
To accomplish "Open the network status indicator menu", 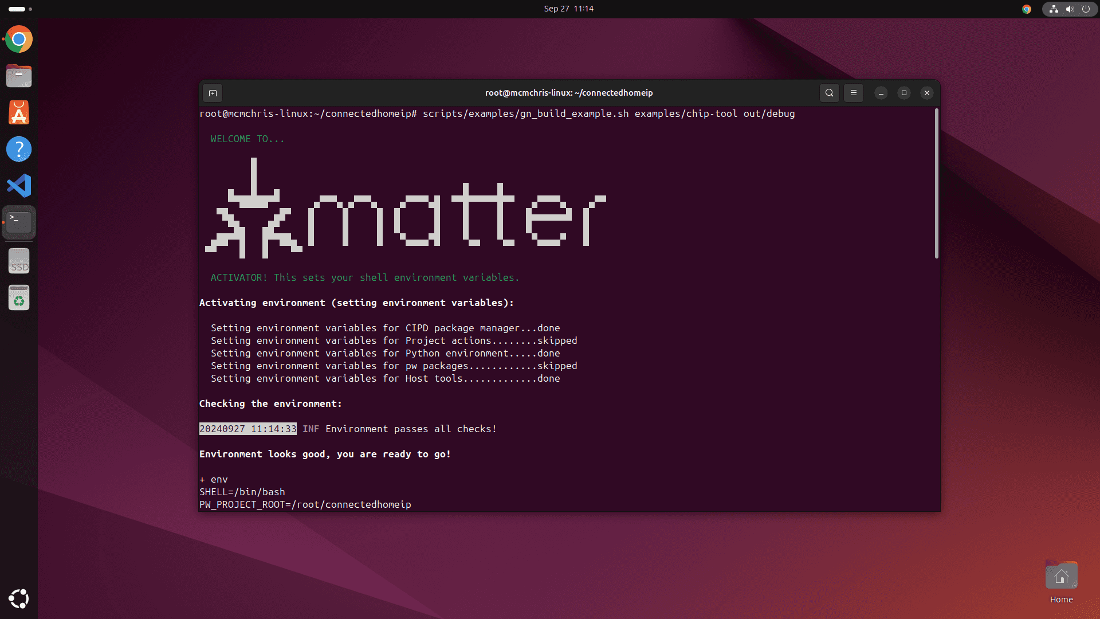I will click(x=1054, y=9).
